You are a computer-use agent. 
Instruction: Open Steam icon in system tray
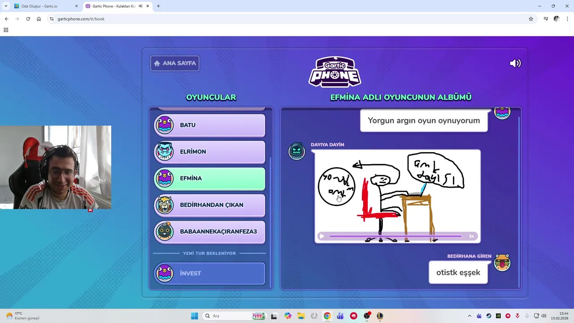(489, 316)
